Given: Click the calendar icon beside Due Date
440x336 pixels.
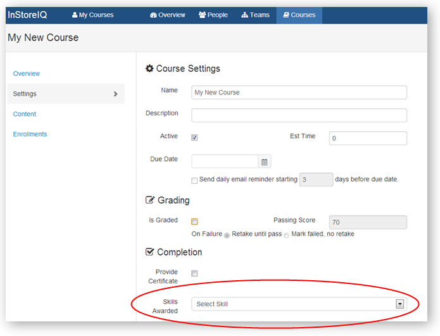Looking at the screenshot, I should tap(265, 162).
